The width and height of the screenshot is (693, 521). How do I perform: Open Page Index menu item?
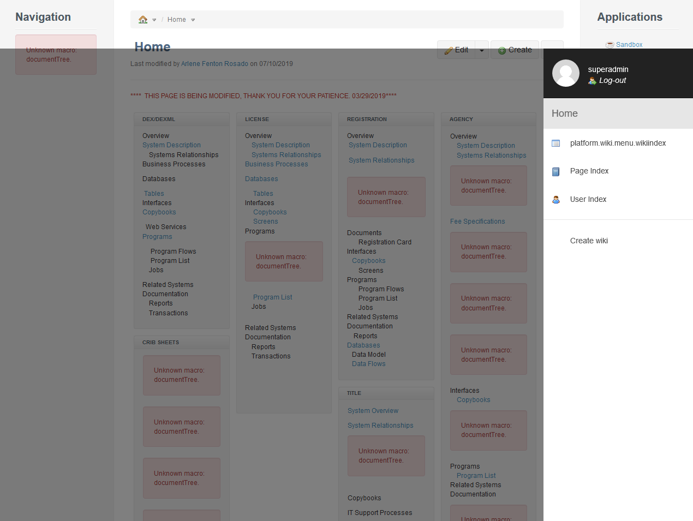tap(589, 171)
